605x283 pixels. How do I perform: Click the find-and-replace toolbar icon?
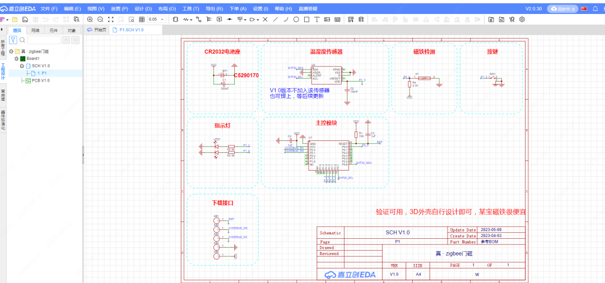(x=76, y=19)
